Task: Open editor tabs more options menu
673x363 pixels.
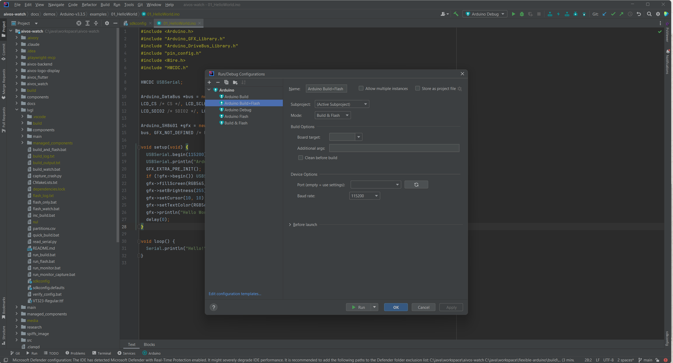Action: coord(660,23)
